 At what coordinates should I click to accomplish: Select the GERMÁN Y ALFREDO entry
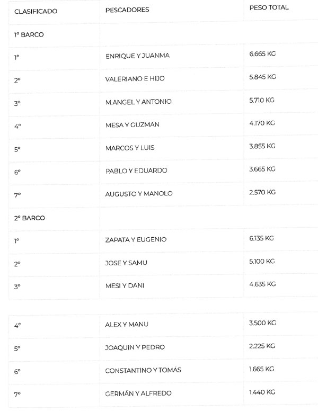tap(138, 393)
